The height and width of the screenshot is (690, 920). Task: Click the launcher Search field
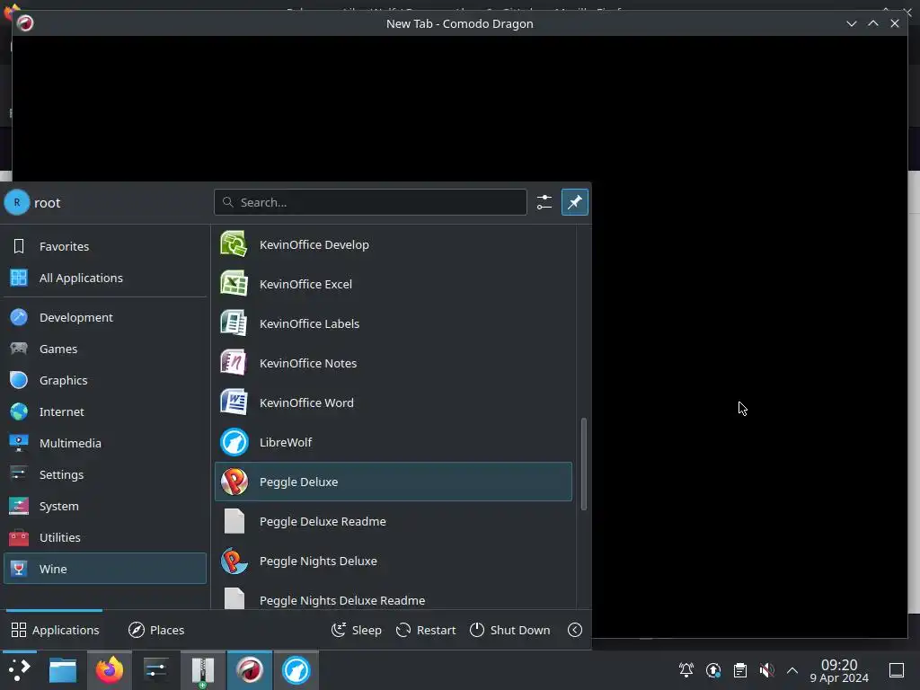tap(370, 202)
